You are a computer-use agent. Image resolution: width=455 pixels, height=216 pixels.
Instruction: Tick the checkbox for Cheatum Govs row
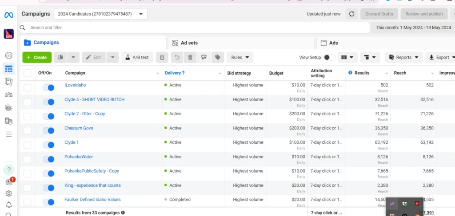[28, 131]
